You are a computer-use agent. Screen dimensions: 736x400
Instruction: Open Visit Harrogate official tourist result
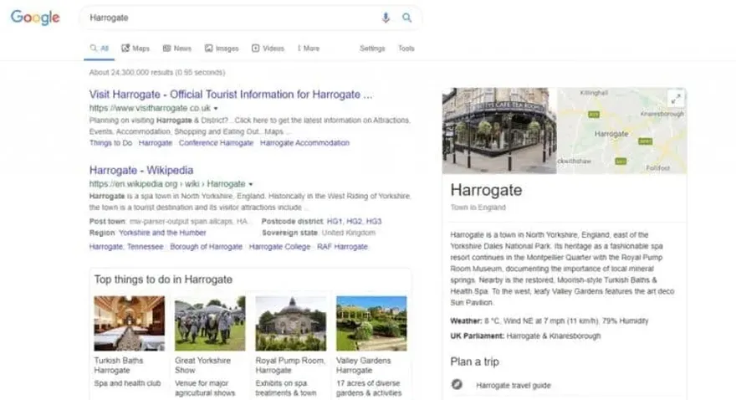click(231, 95)
